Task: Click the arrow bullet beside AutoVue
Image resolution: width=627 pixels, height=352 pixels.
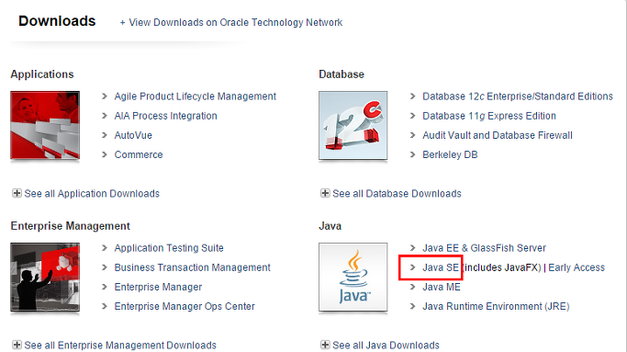Action: (x=105, y=135)
